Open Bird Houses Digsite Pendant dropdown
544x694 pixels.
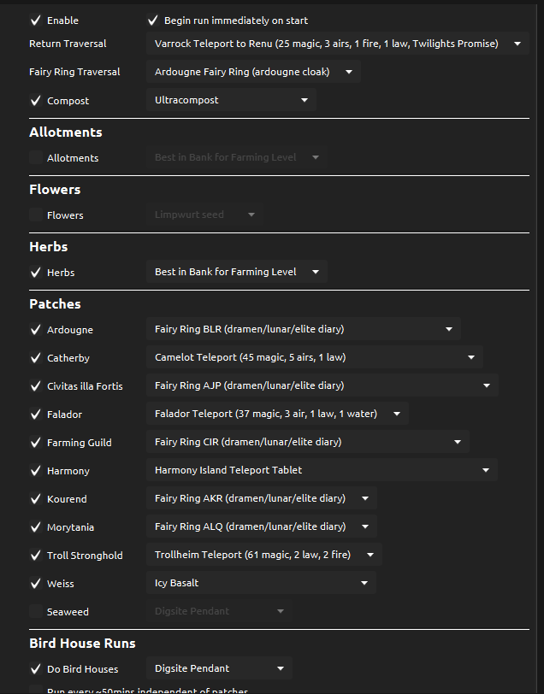pyautogui.click(x=218, y=668)
